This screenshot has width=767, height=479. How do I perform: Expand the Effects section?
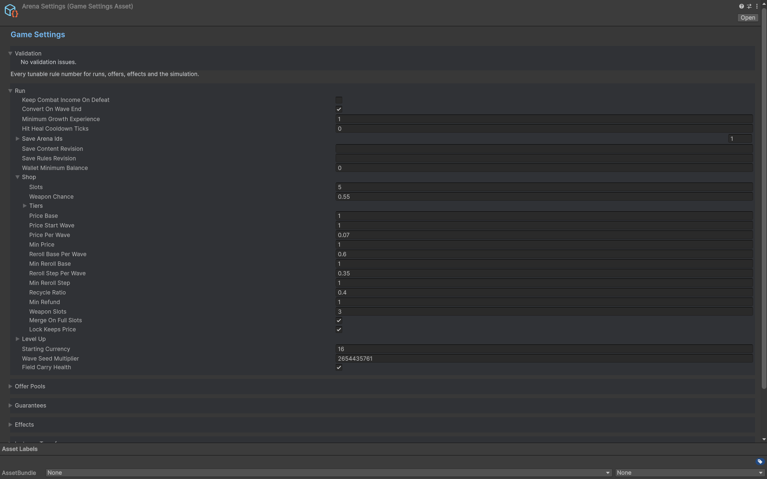tap(10, 425)
